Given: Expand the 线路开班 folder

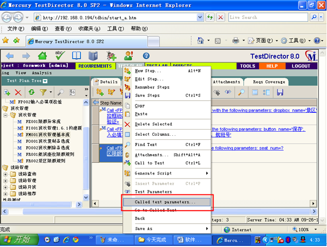Looking at the screenshot, I should click(6, 187).
